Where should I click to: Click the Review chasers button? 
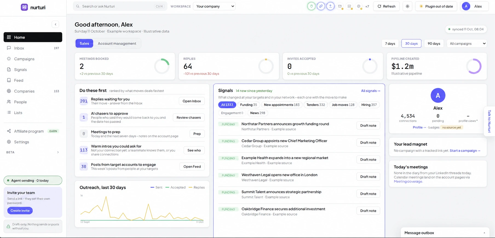click(189, 118)
